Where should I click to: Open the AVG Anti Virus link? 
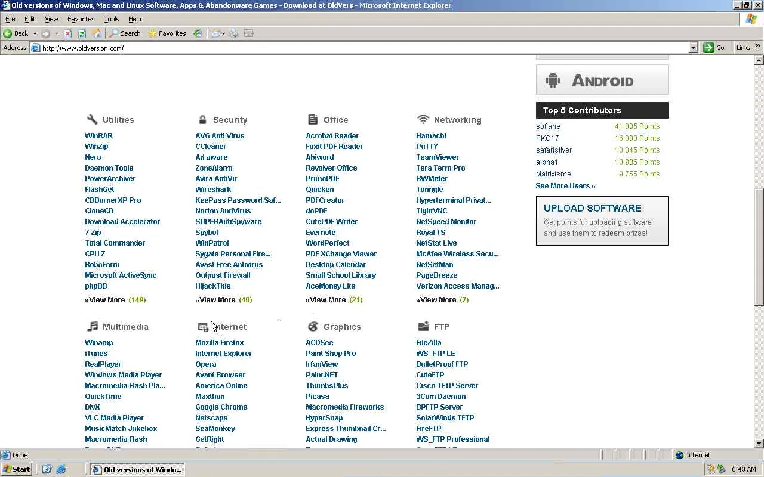click(x=220, y=135)
